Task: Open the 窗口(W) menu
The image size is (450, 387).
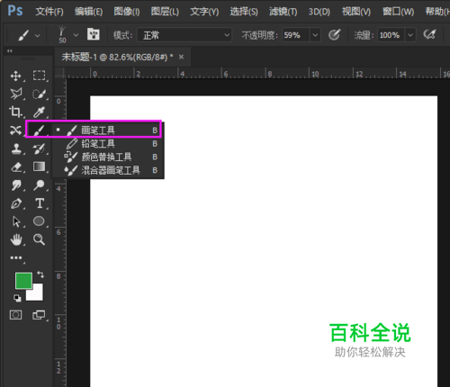Action: (398, 12)
